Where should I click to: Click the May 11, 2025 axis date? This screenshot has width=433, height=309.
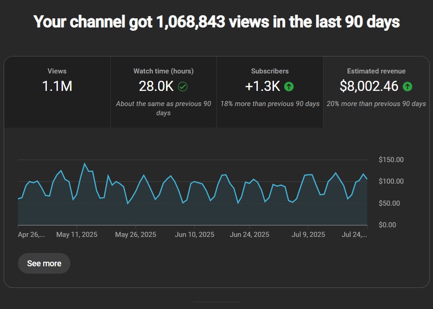(x=77, y=235)
